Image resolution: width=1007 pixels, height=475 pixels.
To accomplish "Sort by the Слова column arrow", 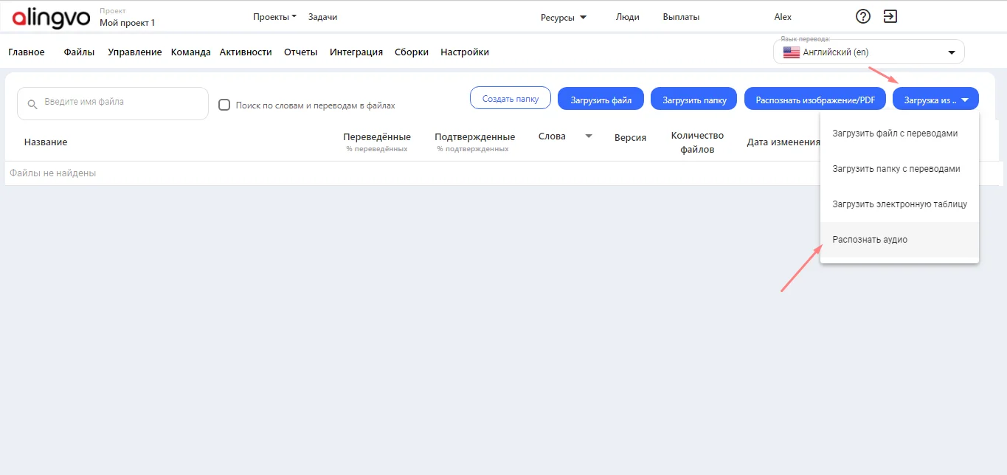I will tap(589, 136).
